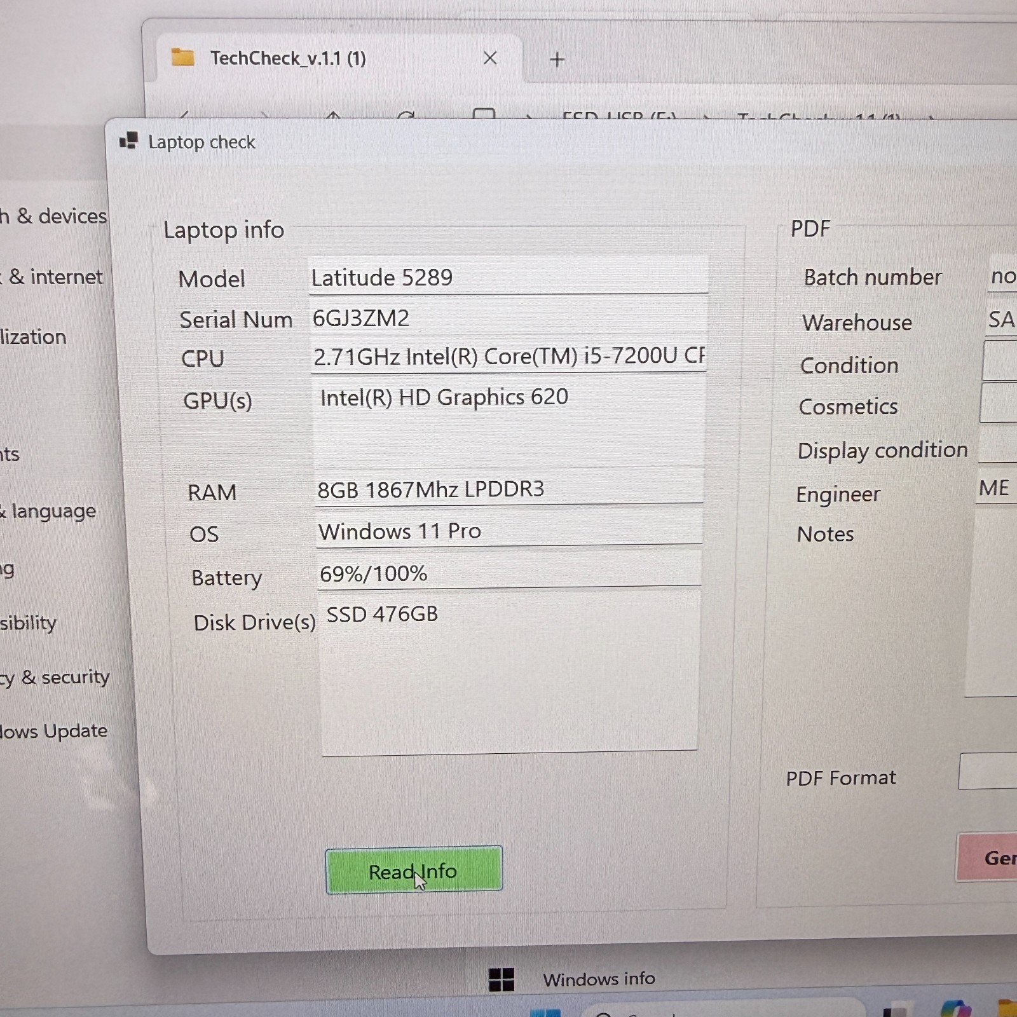1017x1017 pixels.
Task: Open Gaming in Settings sidebar
Action: (8, 569)
